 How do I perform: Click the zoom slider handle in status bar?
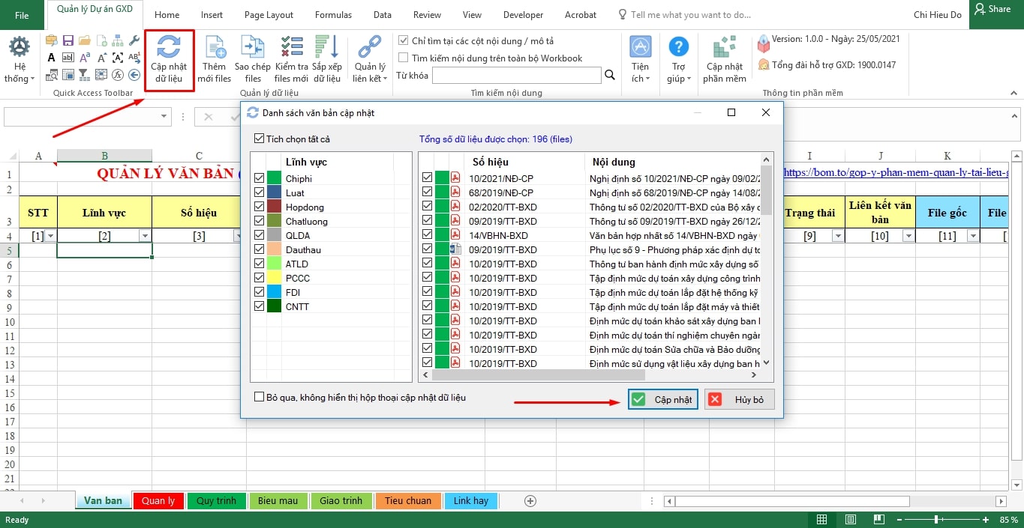936,520
